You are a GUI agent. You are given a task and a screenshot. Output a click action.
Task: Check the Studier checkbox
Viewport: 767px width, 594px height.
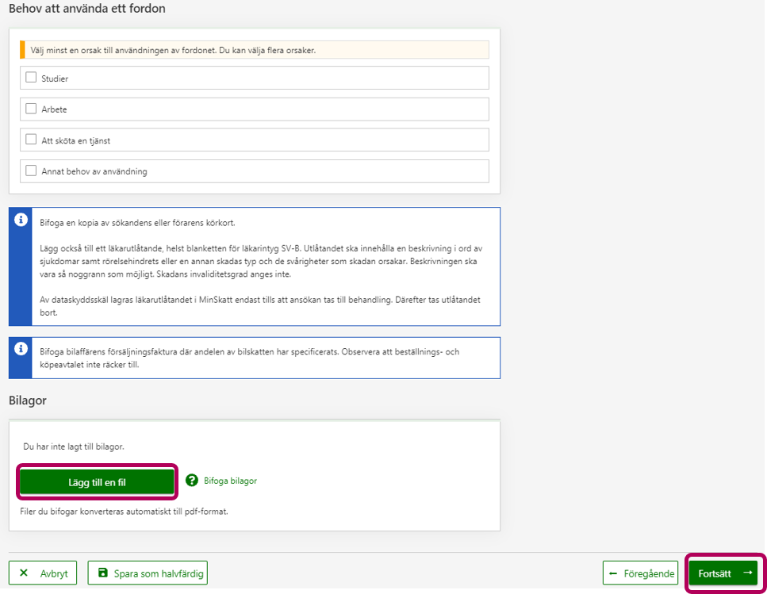pos(31,78)
